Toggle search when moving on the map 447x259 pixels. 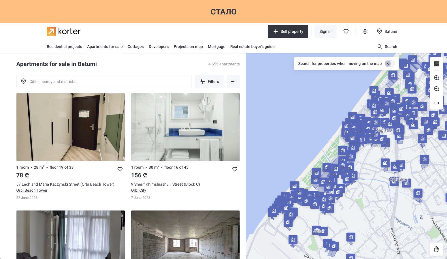tap(390, 64)
